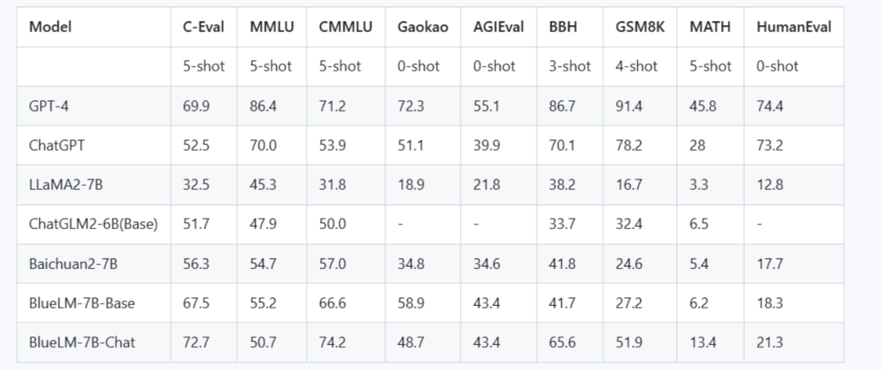Click ChatGPT's HumanEval score 73.2
Screen dimensions: 882x371
[769, 145]
